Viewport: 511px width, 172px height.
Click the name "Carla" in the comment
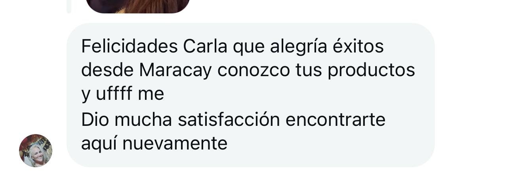click(x=206, y=47)
